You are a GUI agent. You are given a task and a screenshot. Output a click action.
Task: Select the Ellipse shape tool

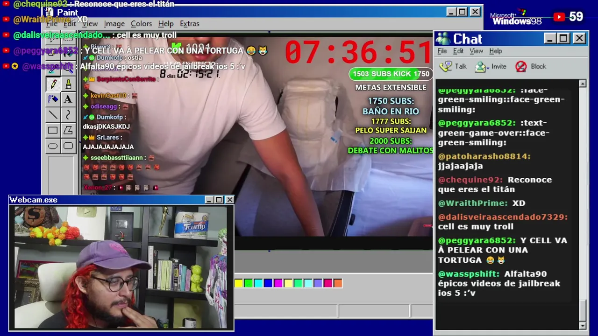point(53,146)
